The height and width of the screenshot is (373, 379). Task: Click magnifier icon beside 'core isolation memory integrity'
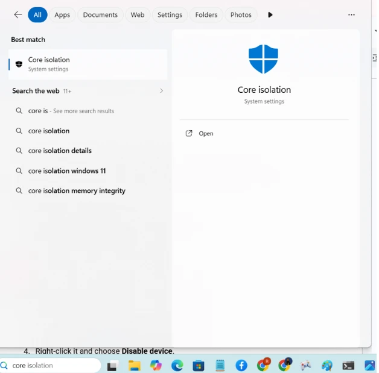(19, 190)
